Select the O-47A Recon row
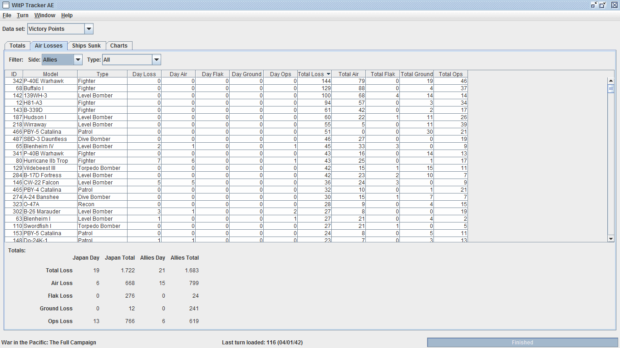The width and height of the screenshot is (620, 348). (236, 204)
